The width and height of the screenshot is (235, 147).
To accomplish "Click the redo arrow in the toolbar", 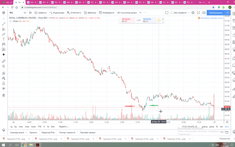I will 145,13.
